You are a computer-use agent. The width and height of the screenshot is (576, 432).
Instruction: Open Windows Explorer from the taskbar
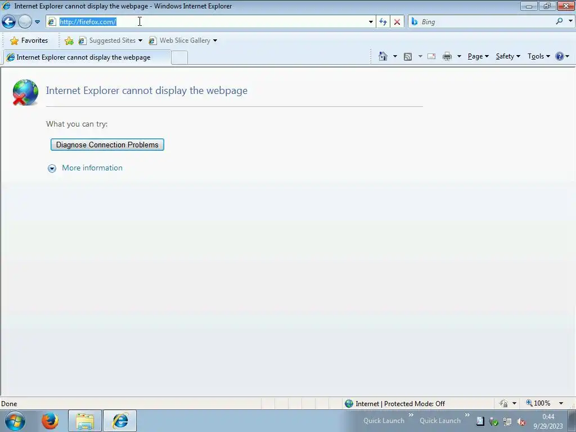point(85,421)
